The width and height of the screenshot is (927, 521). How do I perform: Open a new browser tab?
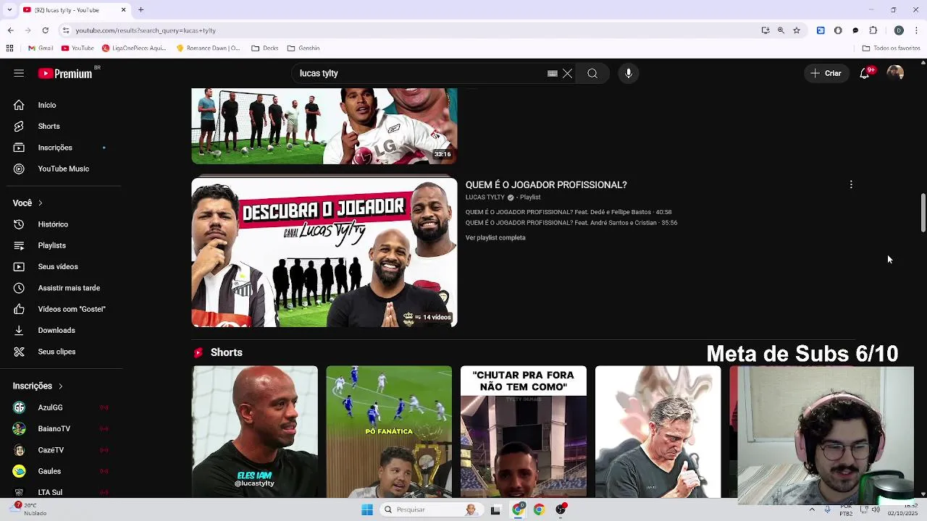(x=140, y=10)
